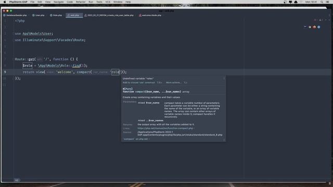Click the bottom-left status bar widget
333x187 pixels.
pyautogui.click(x=17, y=180)
